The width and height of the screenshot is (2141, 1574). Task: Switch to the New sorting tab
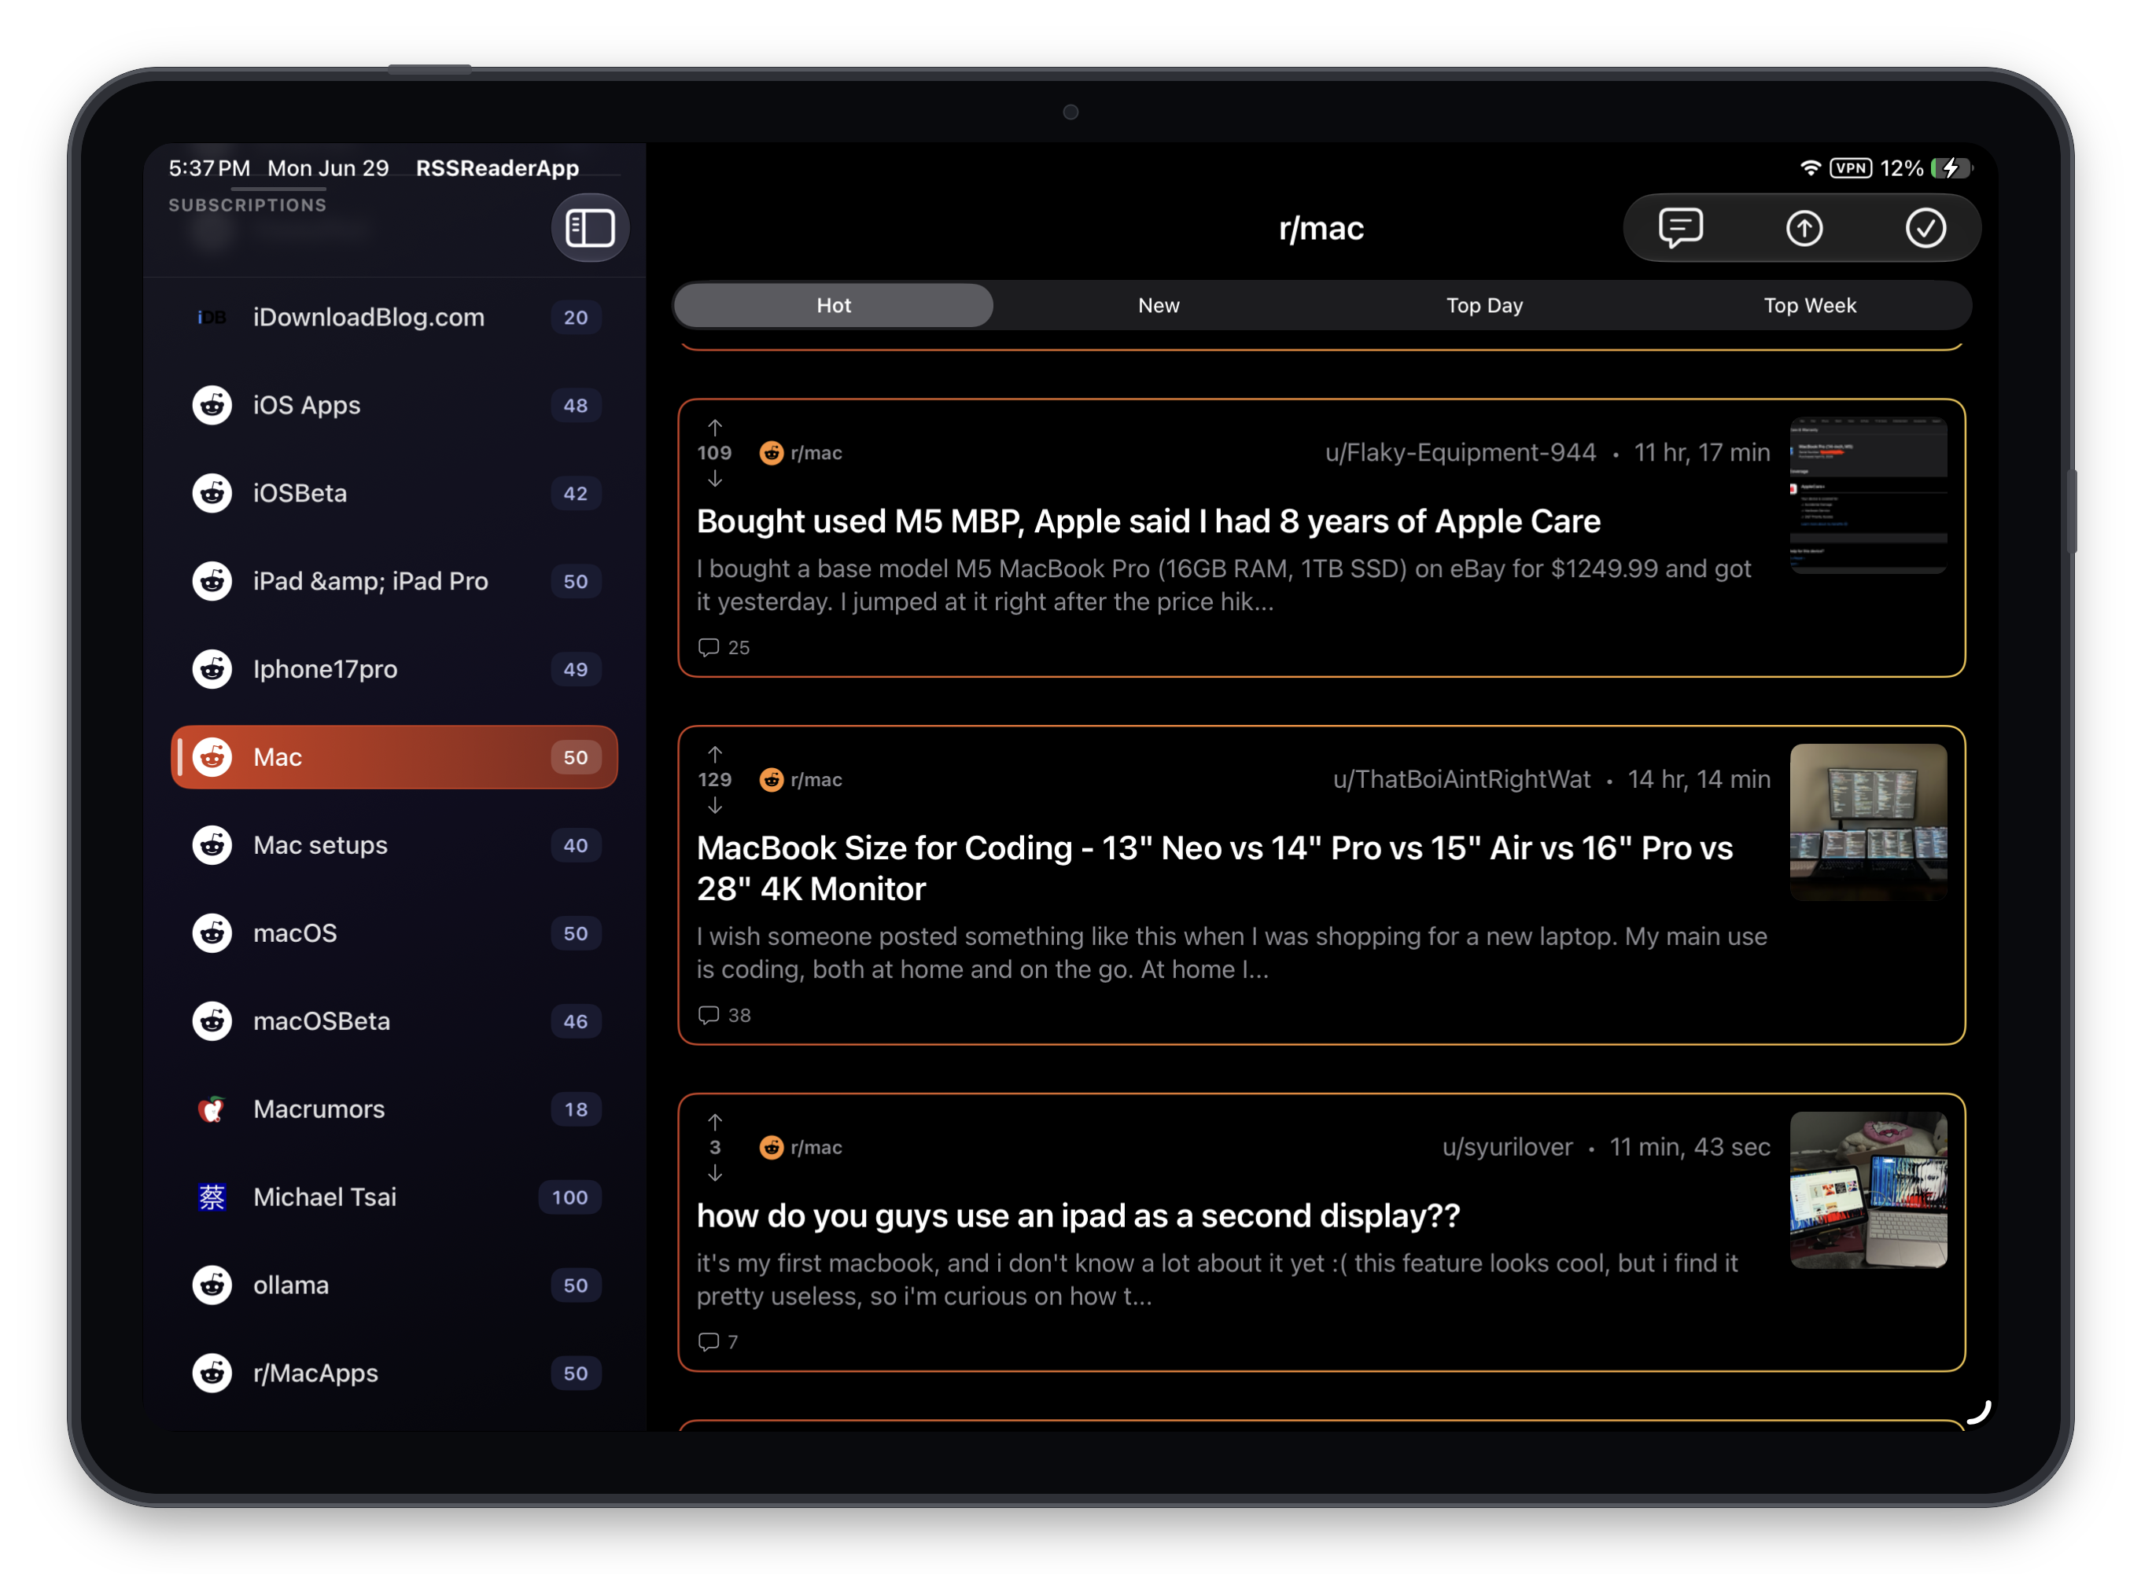(1158, 306)
